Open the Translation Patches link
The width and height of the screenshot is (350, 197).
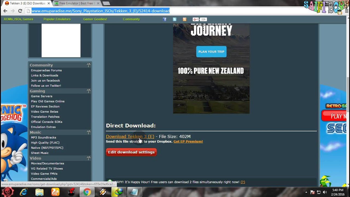pos(45,117)
